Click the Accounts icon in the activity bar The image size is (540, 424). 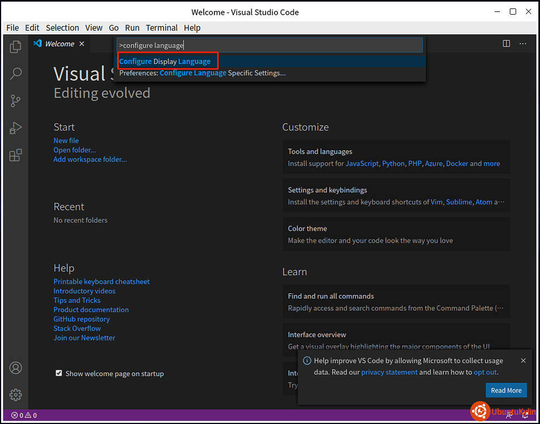tap(15, 367)
